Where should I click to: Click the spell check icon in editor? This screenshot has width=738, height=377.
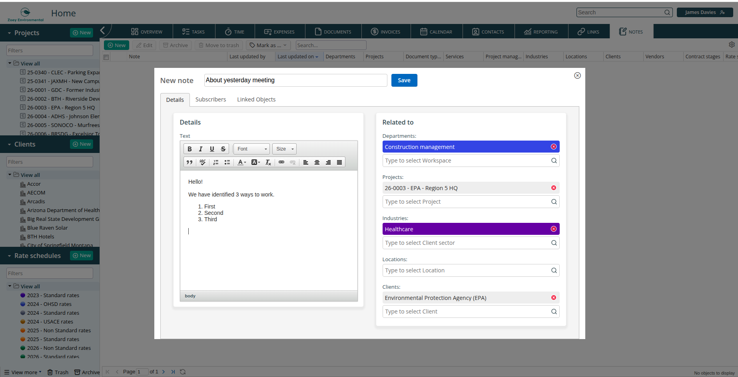(203, 162)
